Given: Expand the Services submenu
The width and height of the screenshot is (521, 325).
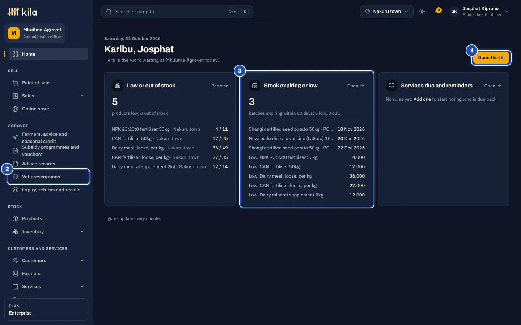Looking at the screenshot, I should pyautogui.click(x=82, y=286).
